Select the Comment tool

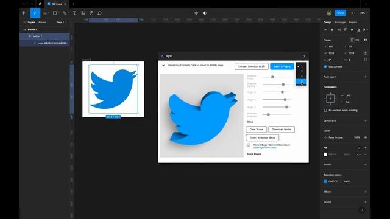tap(99, 13)
